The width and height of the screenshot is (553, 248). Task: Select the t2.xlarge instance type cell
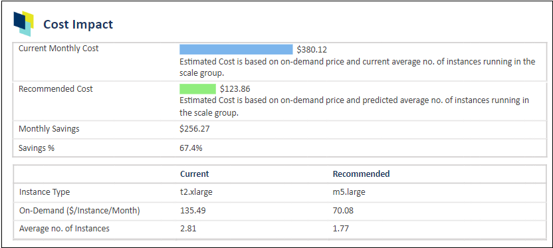196,192
